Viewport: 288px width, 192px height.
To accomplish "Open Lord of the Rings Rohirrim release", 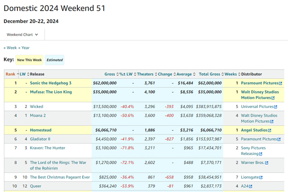I will 58,165.
